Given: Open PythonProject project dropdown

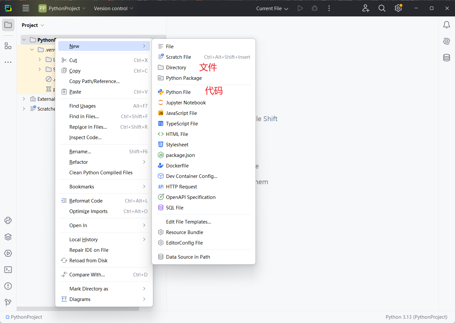Looking at the screenshot, I should pyautogui.click(x=62, y=8).
